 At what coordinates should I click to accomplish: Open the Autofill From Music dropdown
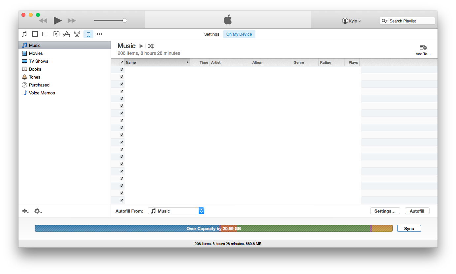[176, 211]
